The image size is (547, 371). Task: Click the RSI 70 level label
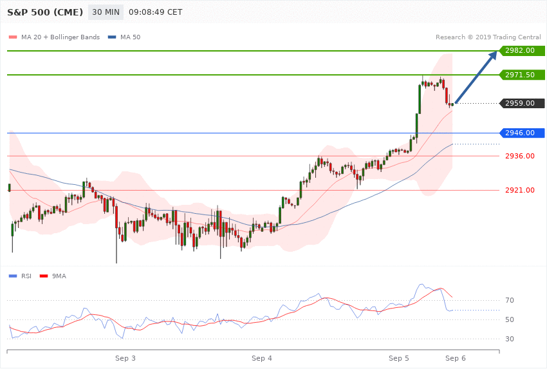coord(510,300)
